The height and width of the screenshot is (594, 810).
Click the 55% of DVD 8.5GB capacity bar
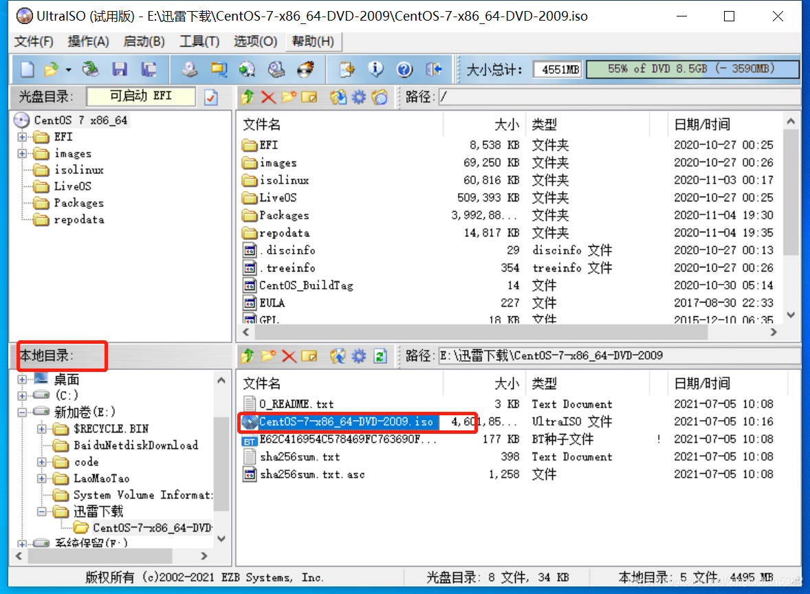click(x=692, y=69)
